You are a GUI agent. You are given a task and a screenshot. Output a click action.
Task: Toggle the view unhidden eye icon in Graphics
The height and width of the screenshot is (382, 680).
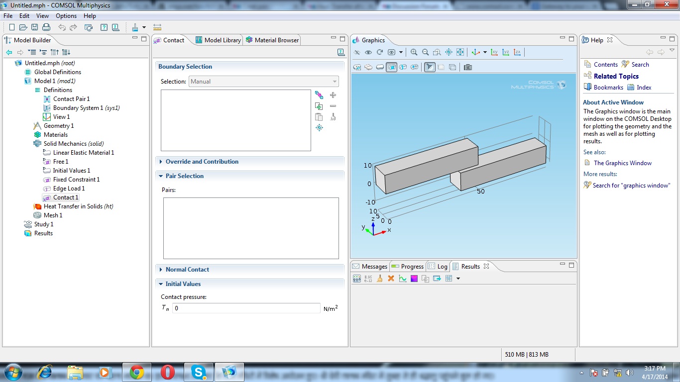click(x=368, y=52)
